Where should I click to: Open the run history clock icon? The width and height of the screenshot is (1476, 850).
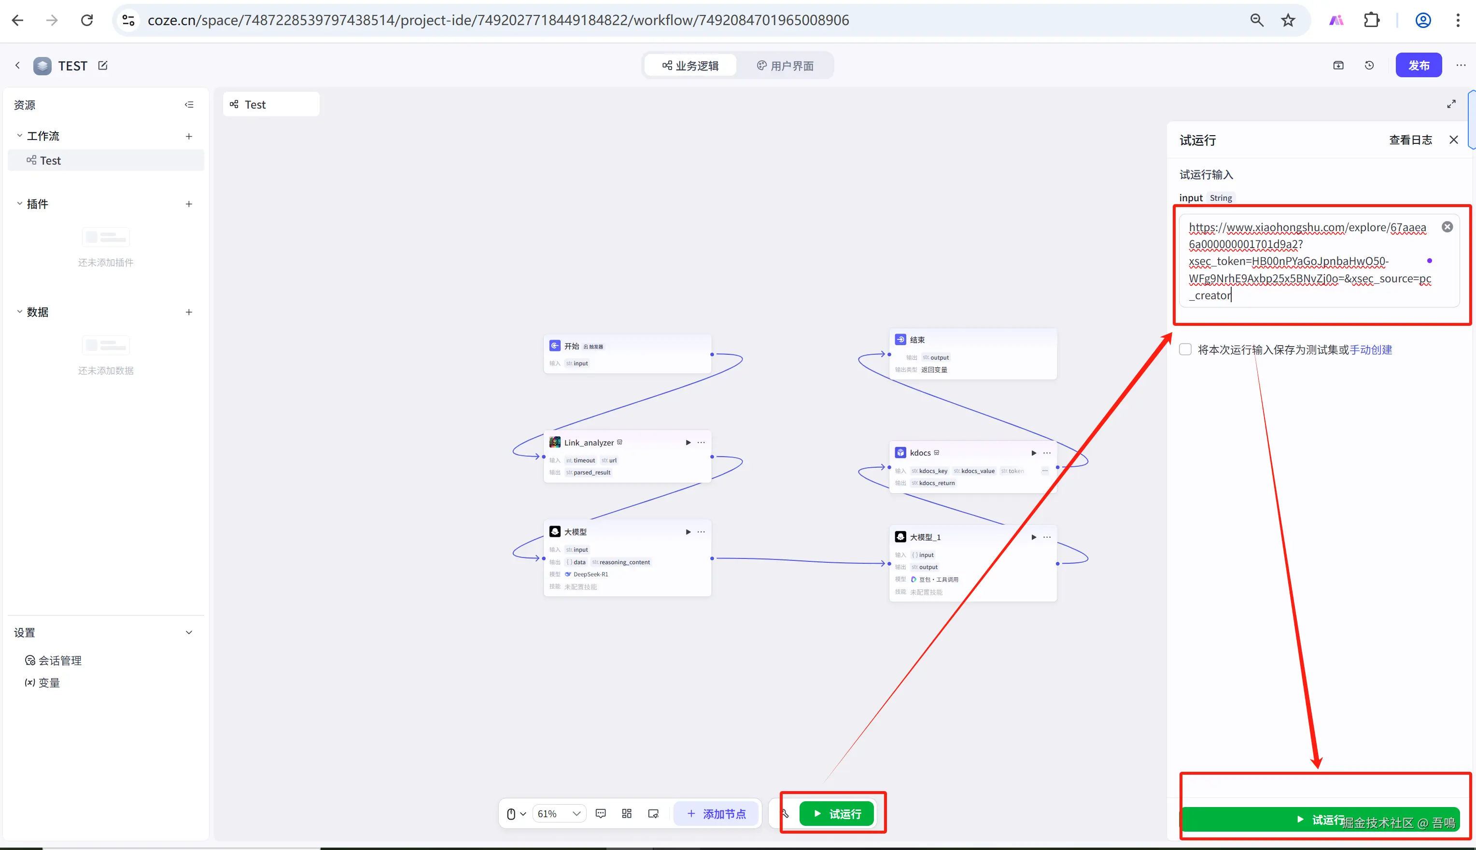pyautogui.click(x=1369, y=65)
